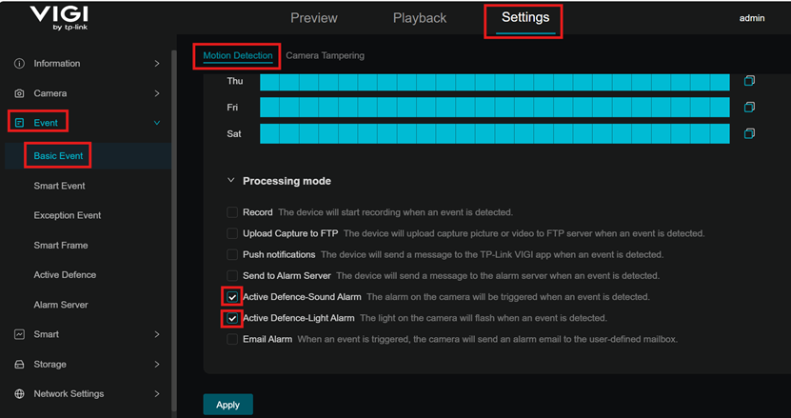
Task: Uncheck Active Defence-Sound Alarm checkbox
Action: pyautogui.click(x=232, y=297)
